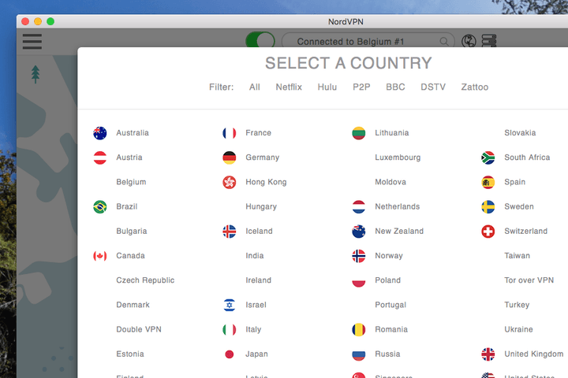Open the server list icon

click(x=488, y=41)
